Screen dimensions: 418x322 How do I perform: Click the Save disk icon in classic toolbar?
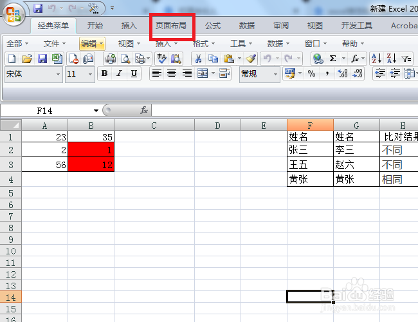click(x=42, y=59)
